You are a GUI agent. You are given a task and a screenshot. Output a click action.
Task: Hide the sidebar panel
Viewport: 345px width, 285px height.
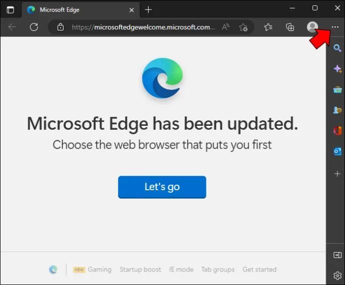(x=337, y=255)
